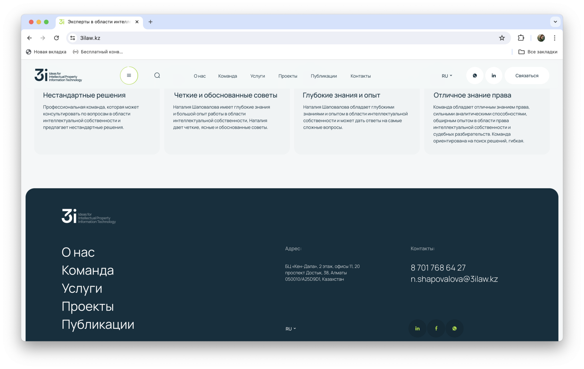Bookmark this page with star icon
584x369 pixels.
tap(502, 38)
